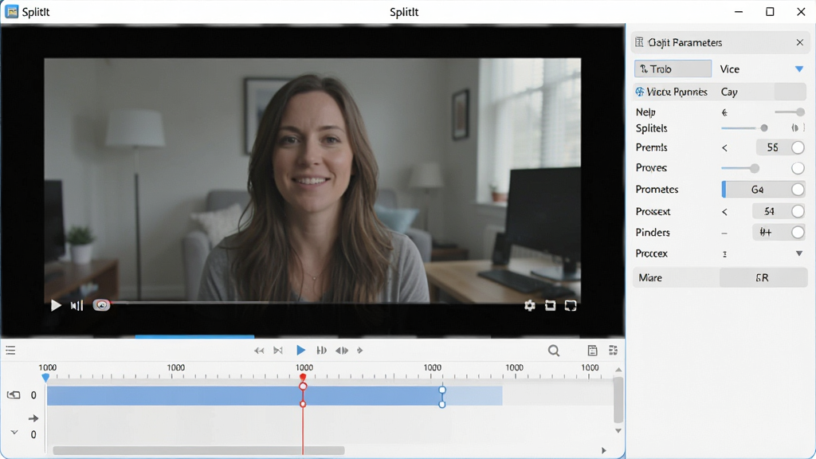This screenshot has width=816, height=459.
Task: Click the right-arrow icon below the first track
Action: click(x=33, y=418)
